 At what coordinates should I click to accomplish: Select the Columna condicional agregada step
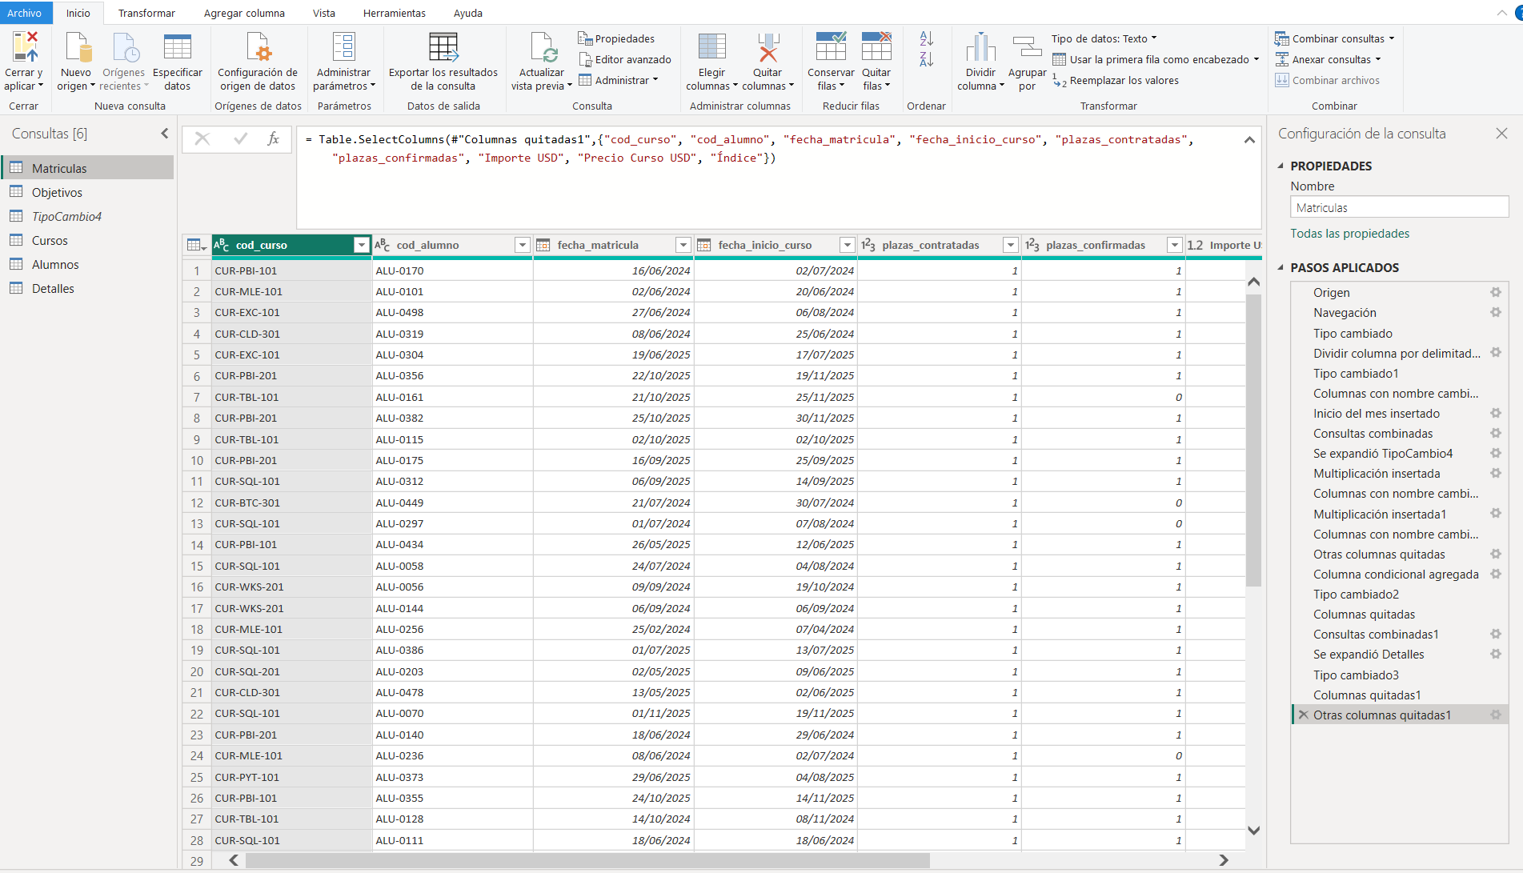[1396, 574]
